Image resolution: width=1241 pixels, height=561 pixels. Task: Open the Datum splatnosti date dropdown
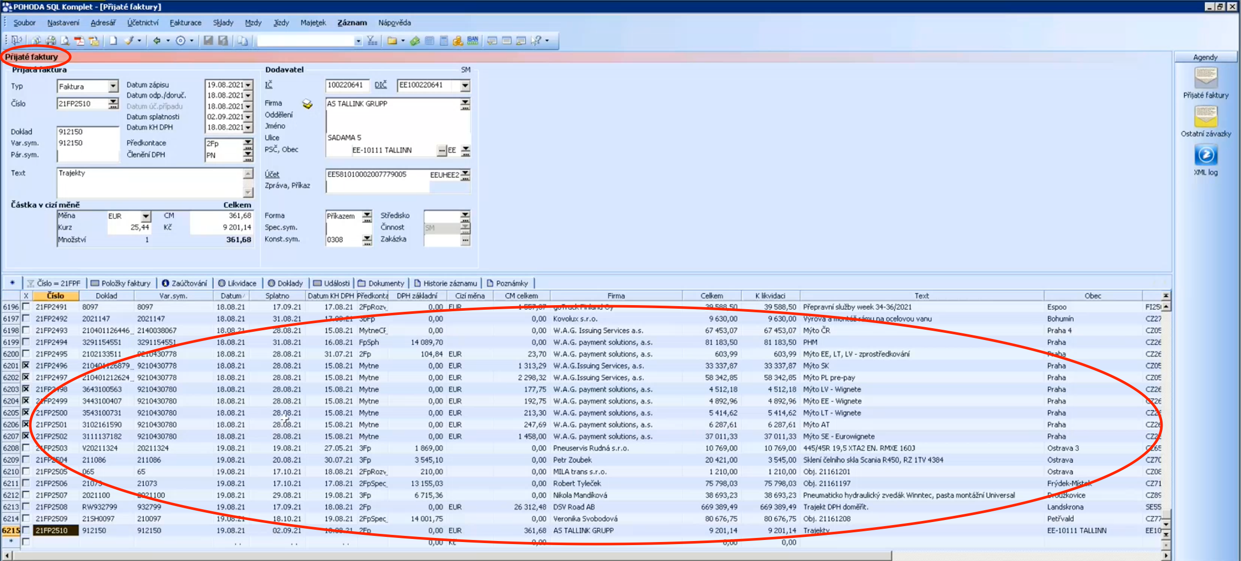248,117
